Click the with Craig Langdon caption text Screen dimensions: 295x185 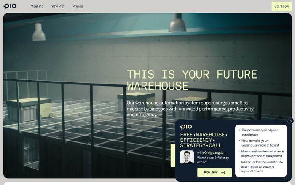click(211, 152)
